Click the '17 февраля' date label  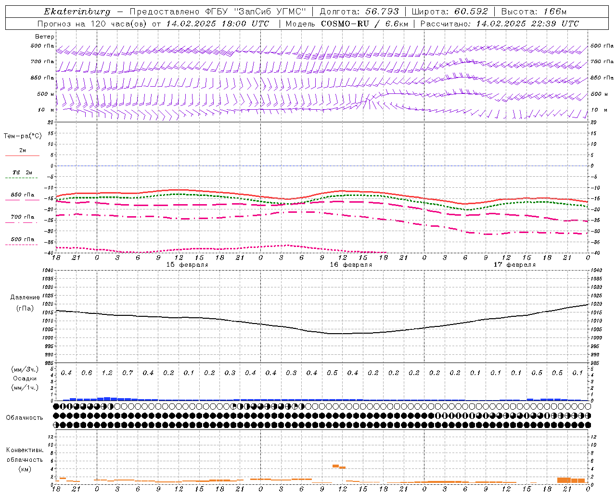coord(514,265)
